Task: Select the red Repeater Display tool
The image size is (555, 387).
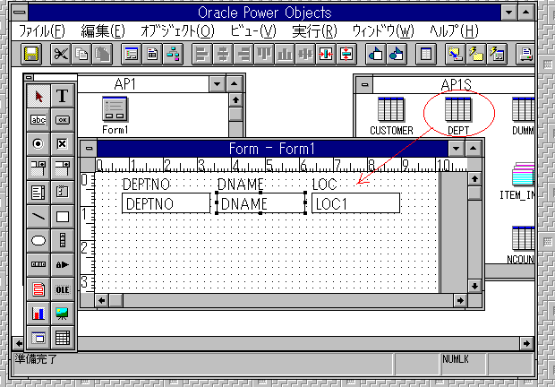Action: pos(38,289)
